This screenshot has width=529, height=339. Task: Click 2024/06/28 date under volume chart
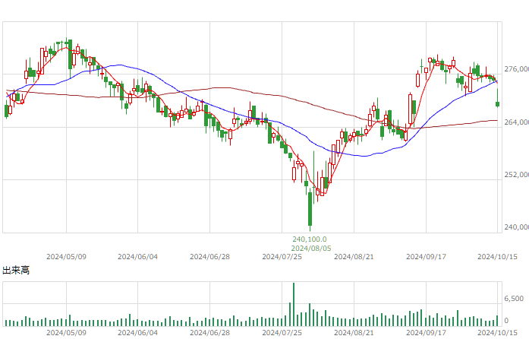point(209,333)
